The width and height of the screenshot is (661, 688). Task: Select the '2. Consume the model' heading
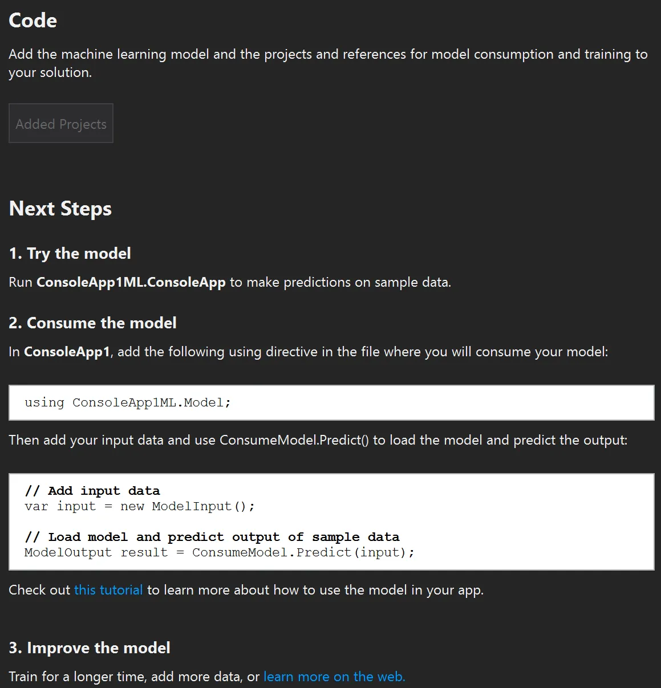93,323
